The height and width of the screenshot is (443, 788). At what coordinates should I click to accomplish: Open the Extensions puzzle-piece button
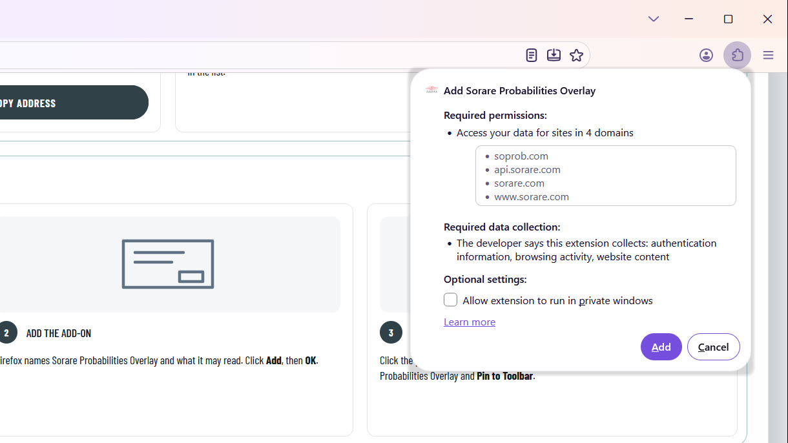[x=737, y=56]
